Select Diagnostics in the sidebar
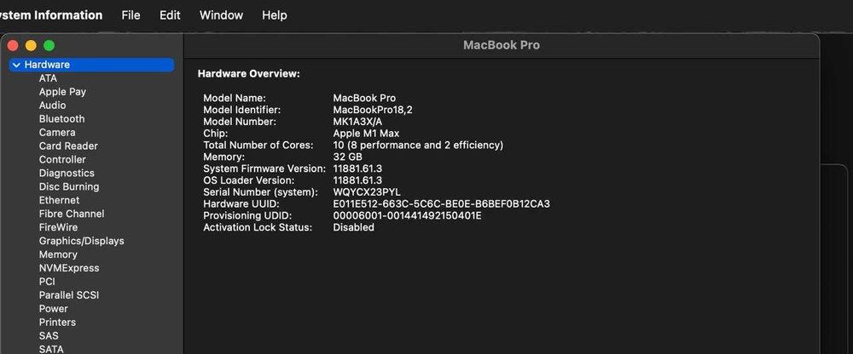853x354 pixels. [x=67, y=174]
